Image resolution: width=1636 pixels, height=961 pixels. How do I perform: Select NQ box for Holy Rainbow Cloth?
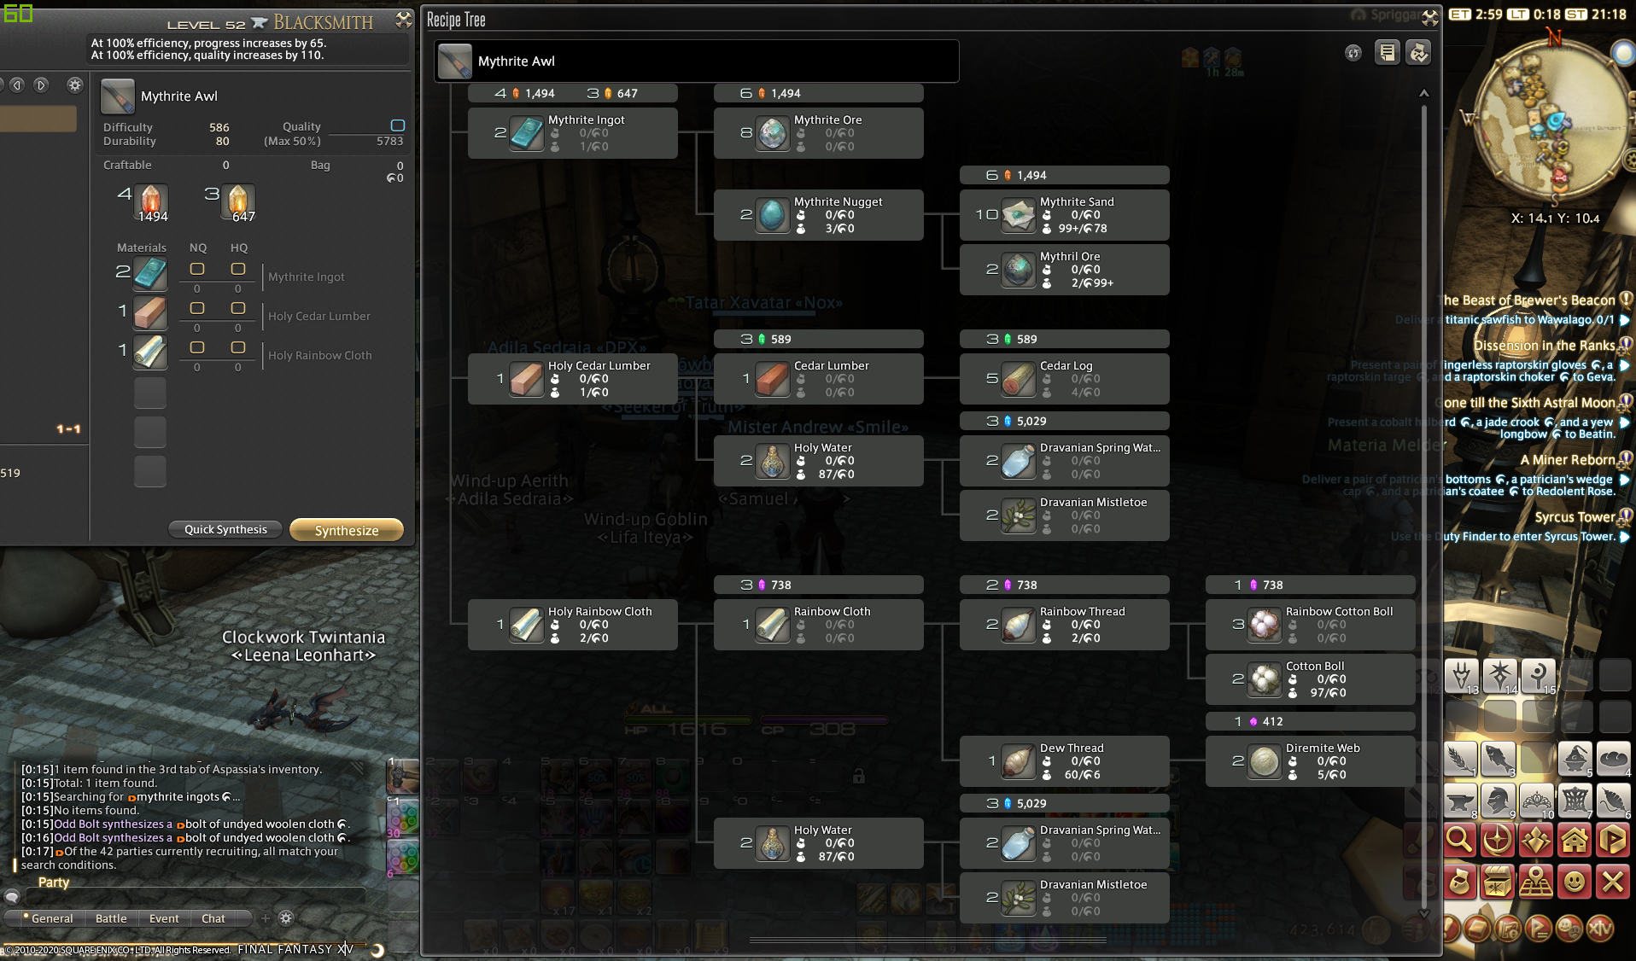tap(197, 347)
